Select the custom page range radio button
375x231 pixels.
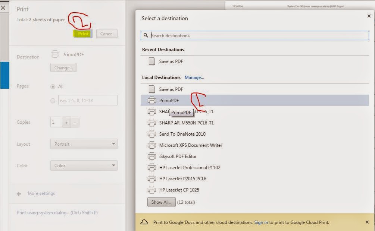[53, 101]
